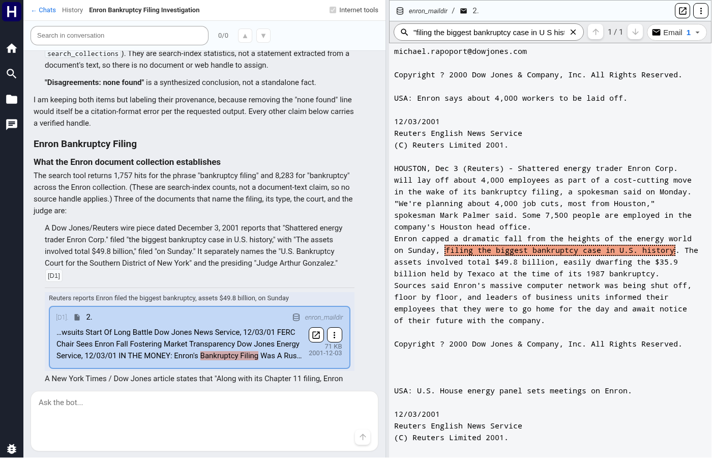
Task: Click the database icon beside enron_maildir breadcrumb
Action: (x=400, y=11)
